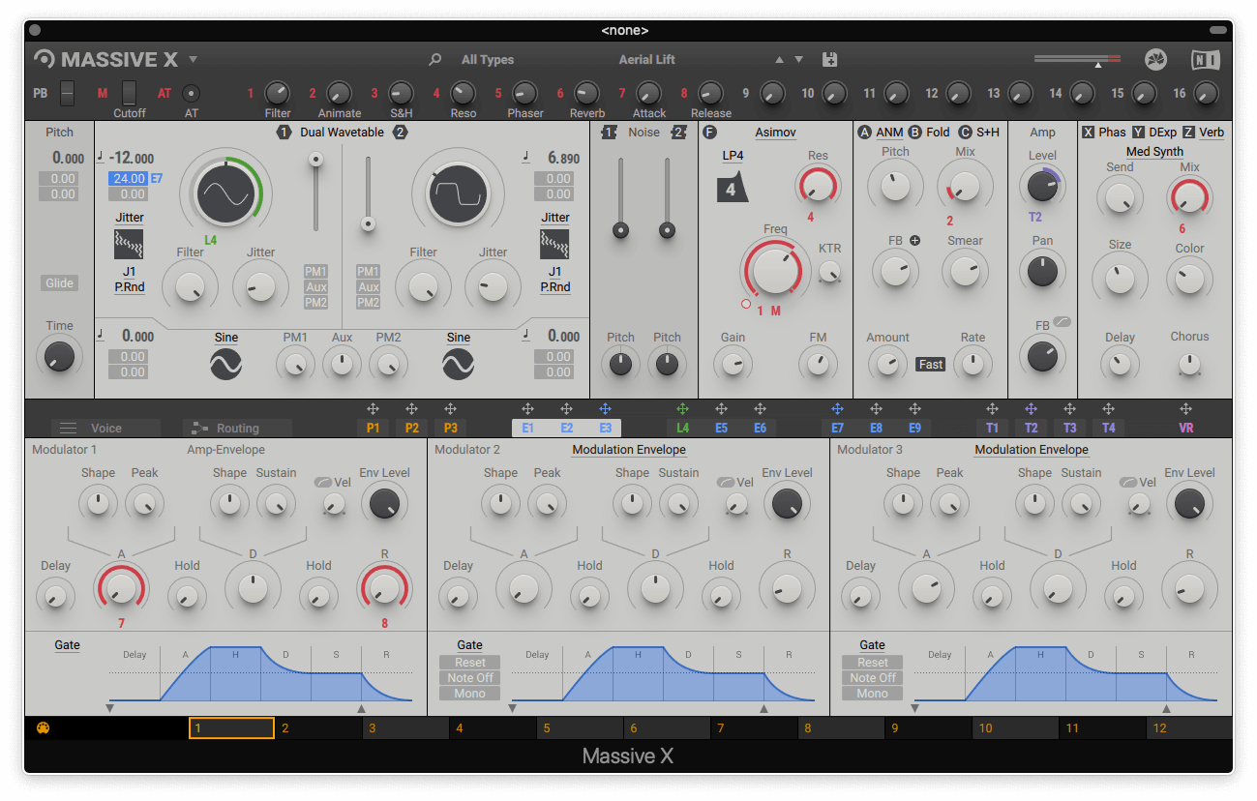The width and height of the screenshot is (1257, 801).
Task: Click the purple assign cross-arrow above T2
Action: pos(1031,409)
